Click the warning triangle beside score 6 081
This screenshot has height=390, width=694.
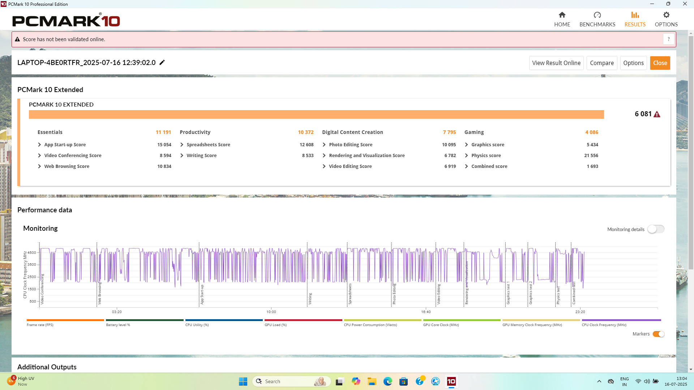tap(657, 114)
